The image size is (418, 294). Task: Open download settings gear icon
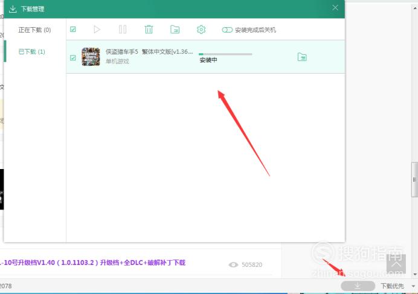[201, 30]
